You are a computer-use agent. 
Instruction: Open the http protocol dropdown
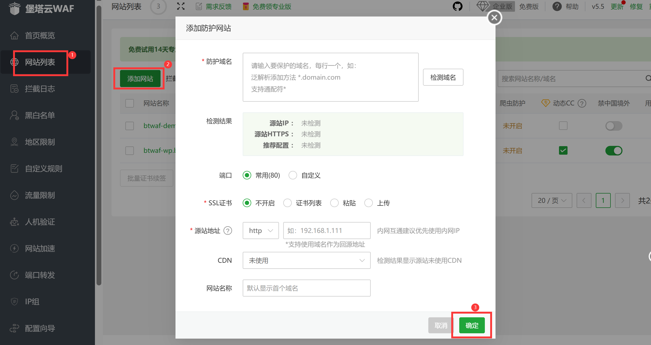(x=261, y=231)
